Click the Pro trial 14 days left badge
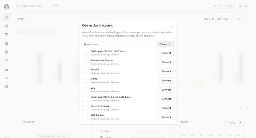This screenshot has width=256, height=138. coord(223,6)
